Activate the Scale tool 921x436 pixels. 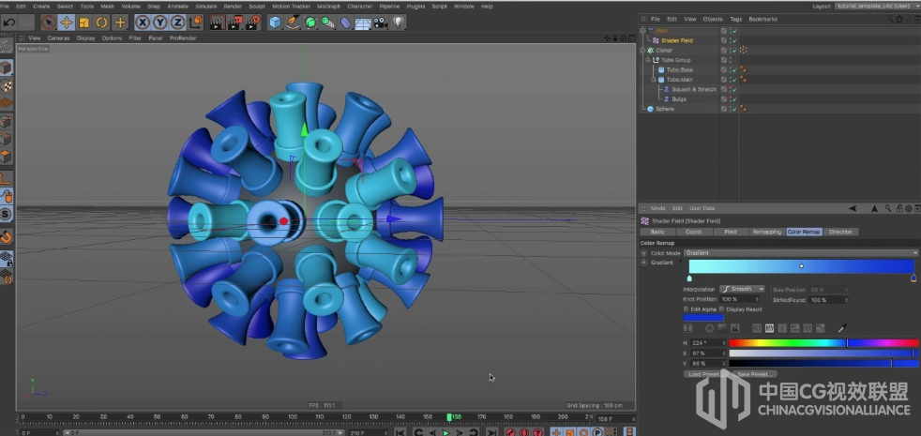coord(84,23)
